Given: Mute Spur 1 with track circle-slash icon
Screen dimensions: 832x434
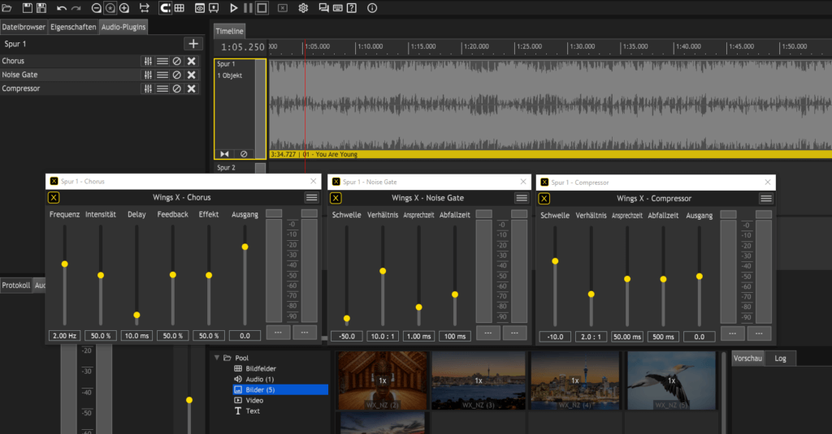Looking at the screenshot, I should (x=244, y=154).
